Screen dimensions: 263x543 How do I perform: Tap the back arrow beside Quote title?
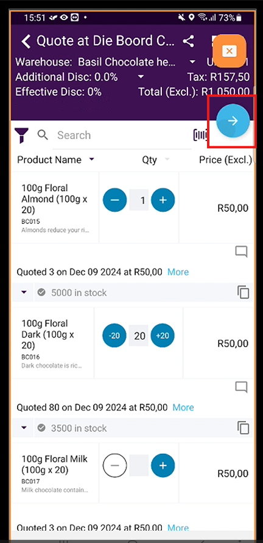tap(26, 41)
